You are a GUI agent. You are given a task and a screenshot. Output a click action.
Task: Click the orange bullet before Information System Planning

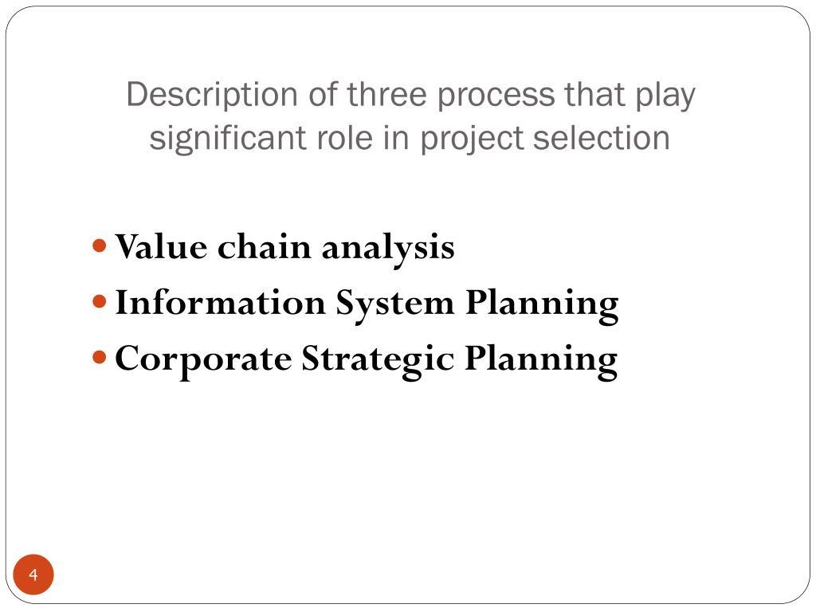click(x=100, y=301)
